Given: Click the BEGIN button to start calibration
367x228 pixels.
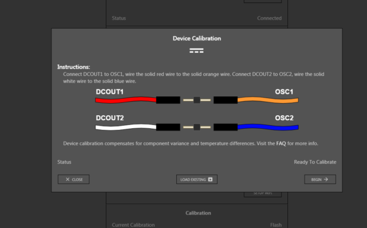Looking at the screenshot, I should pos(320,180).
